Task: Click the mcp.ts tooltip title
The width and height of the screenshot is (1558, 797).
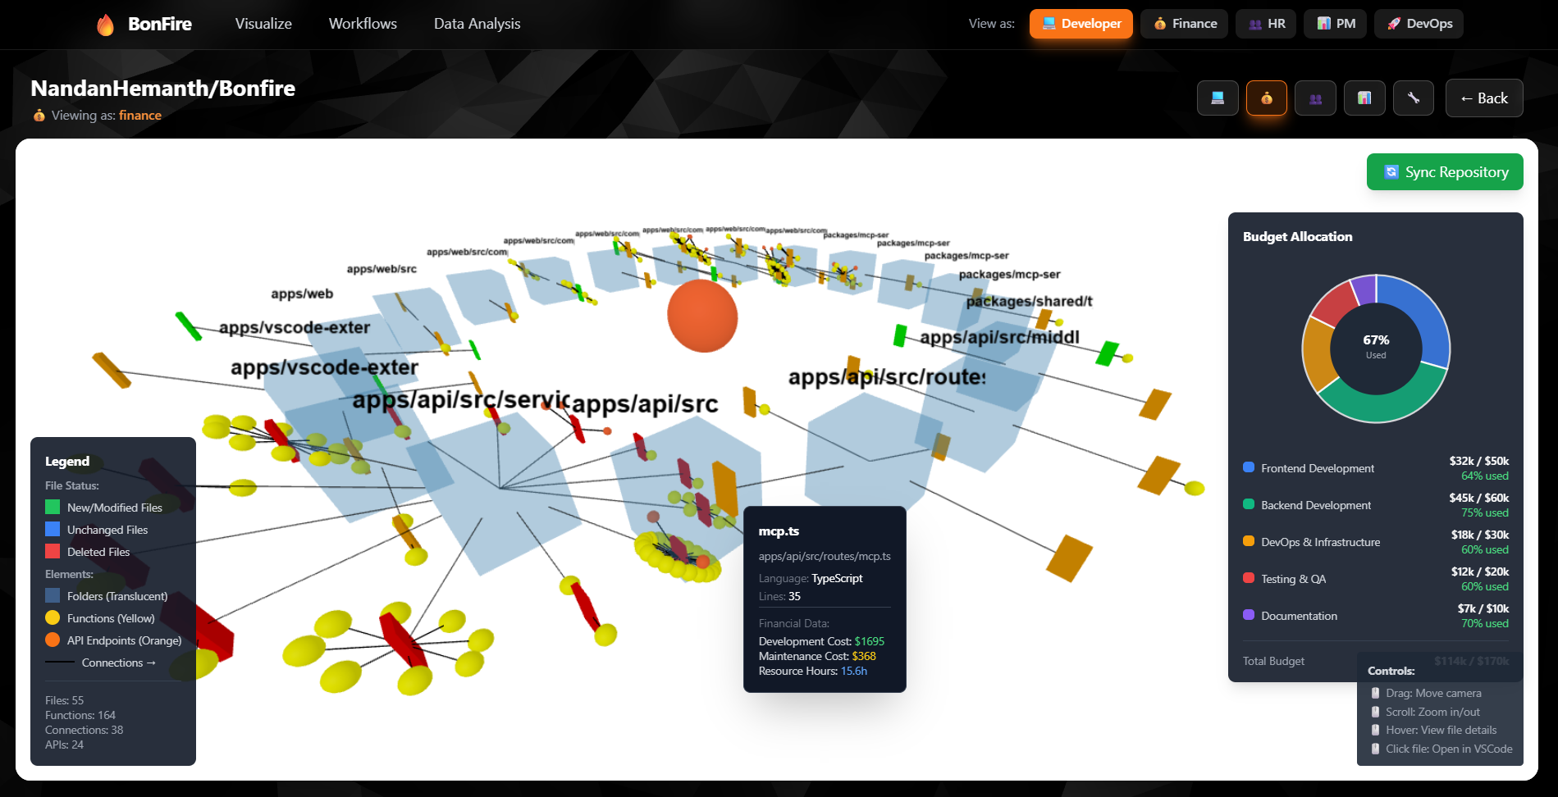Action: click(x=779, y=531)
